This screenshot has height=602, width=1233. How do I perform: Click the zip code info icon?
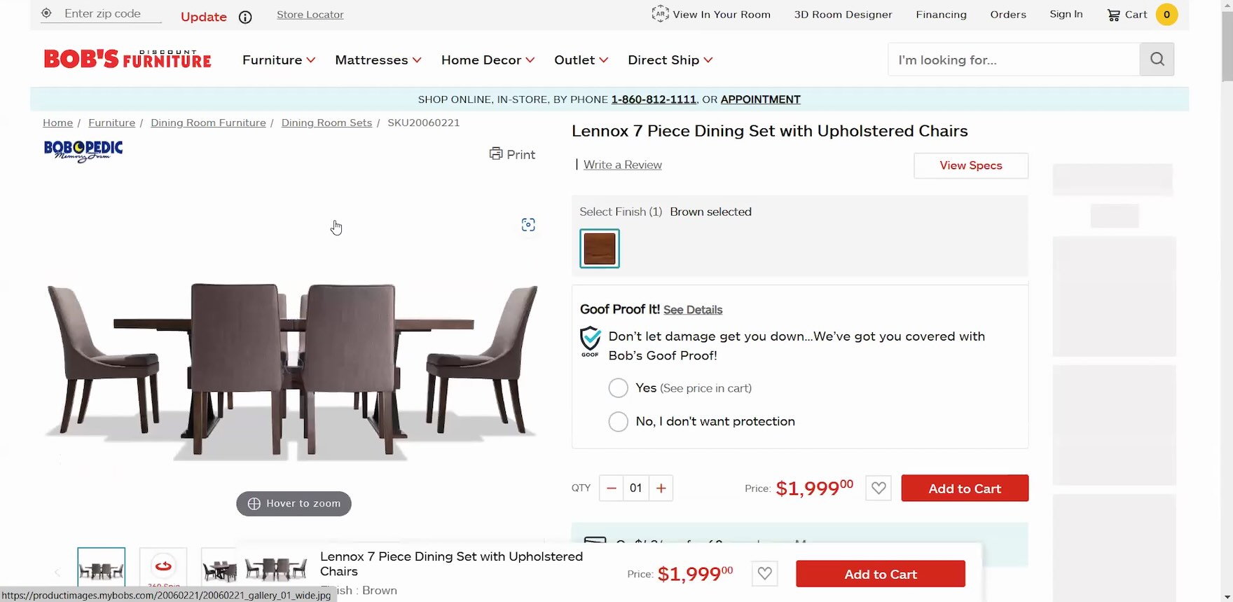[x=245, y=18]
